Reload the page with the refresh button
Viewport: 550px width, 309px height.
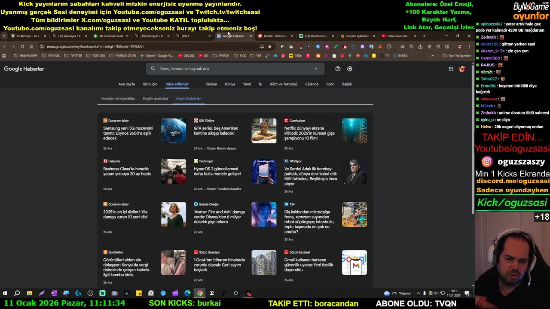point(22,46)
